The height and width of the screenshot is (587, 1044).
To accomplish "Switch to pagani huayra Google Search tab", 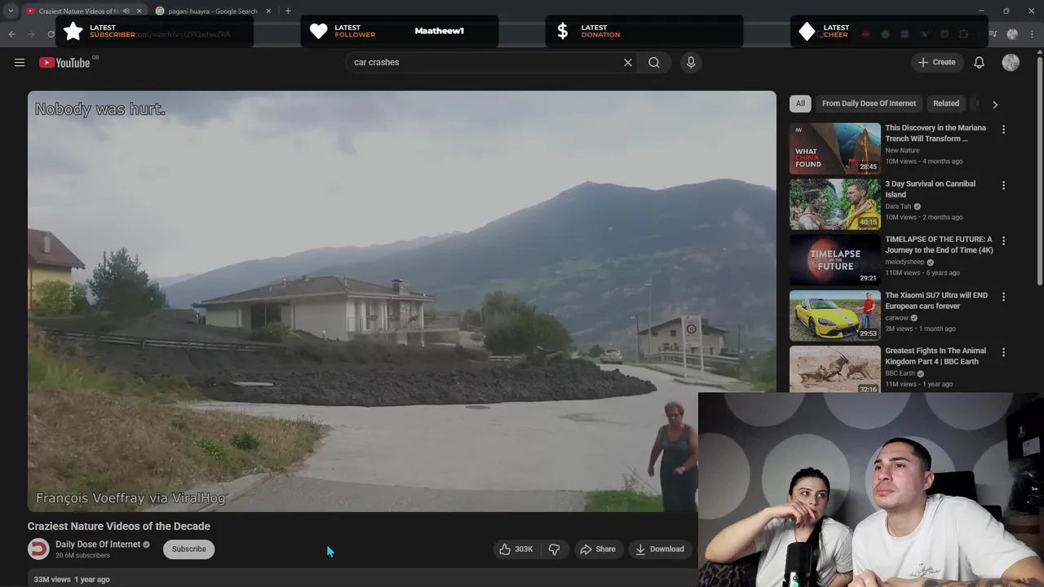I will (213, 11).
